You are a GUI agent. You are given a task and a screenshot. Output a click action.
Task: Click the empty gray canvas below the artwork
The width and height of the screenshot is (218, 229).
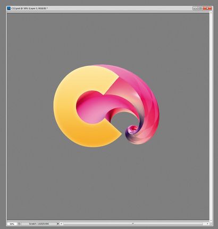108,182
